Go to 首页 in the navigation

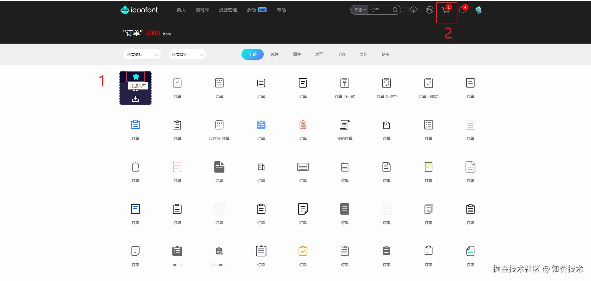click(181, 10)
